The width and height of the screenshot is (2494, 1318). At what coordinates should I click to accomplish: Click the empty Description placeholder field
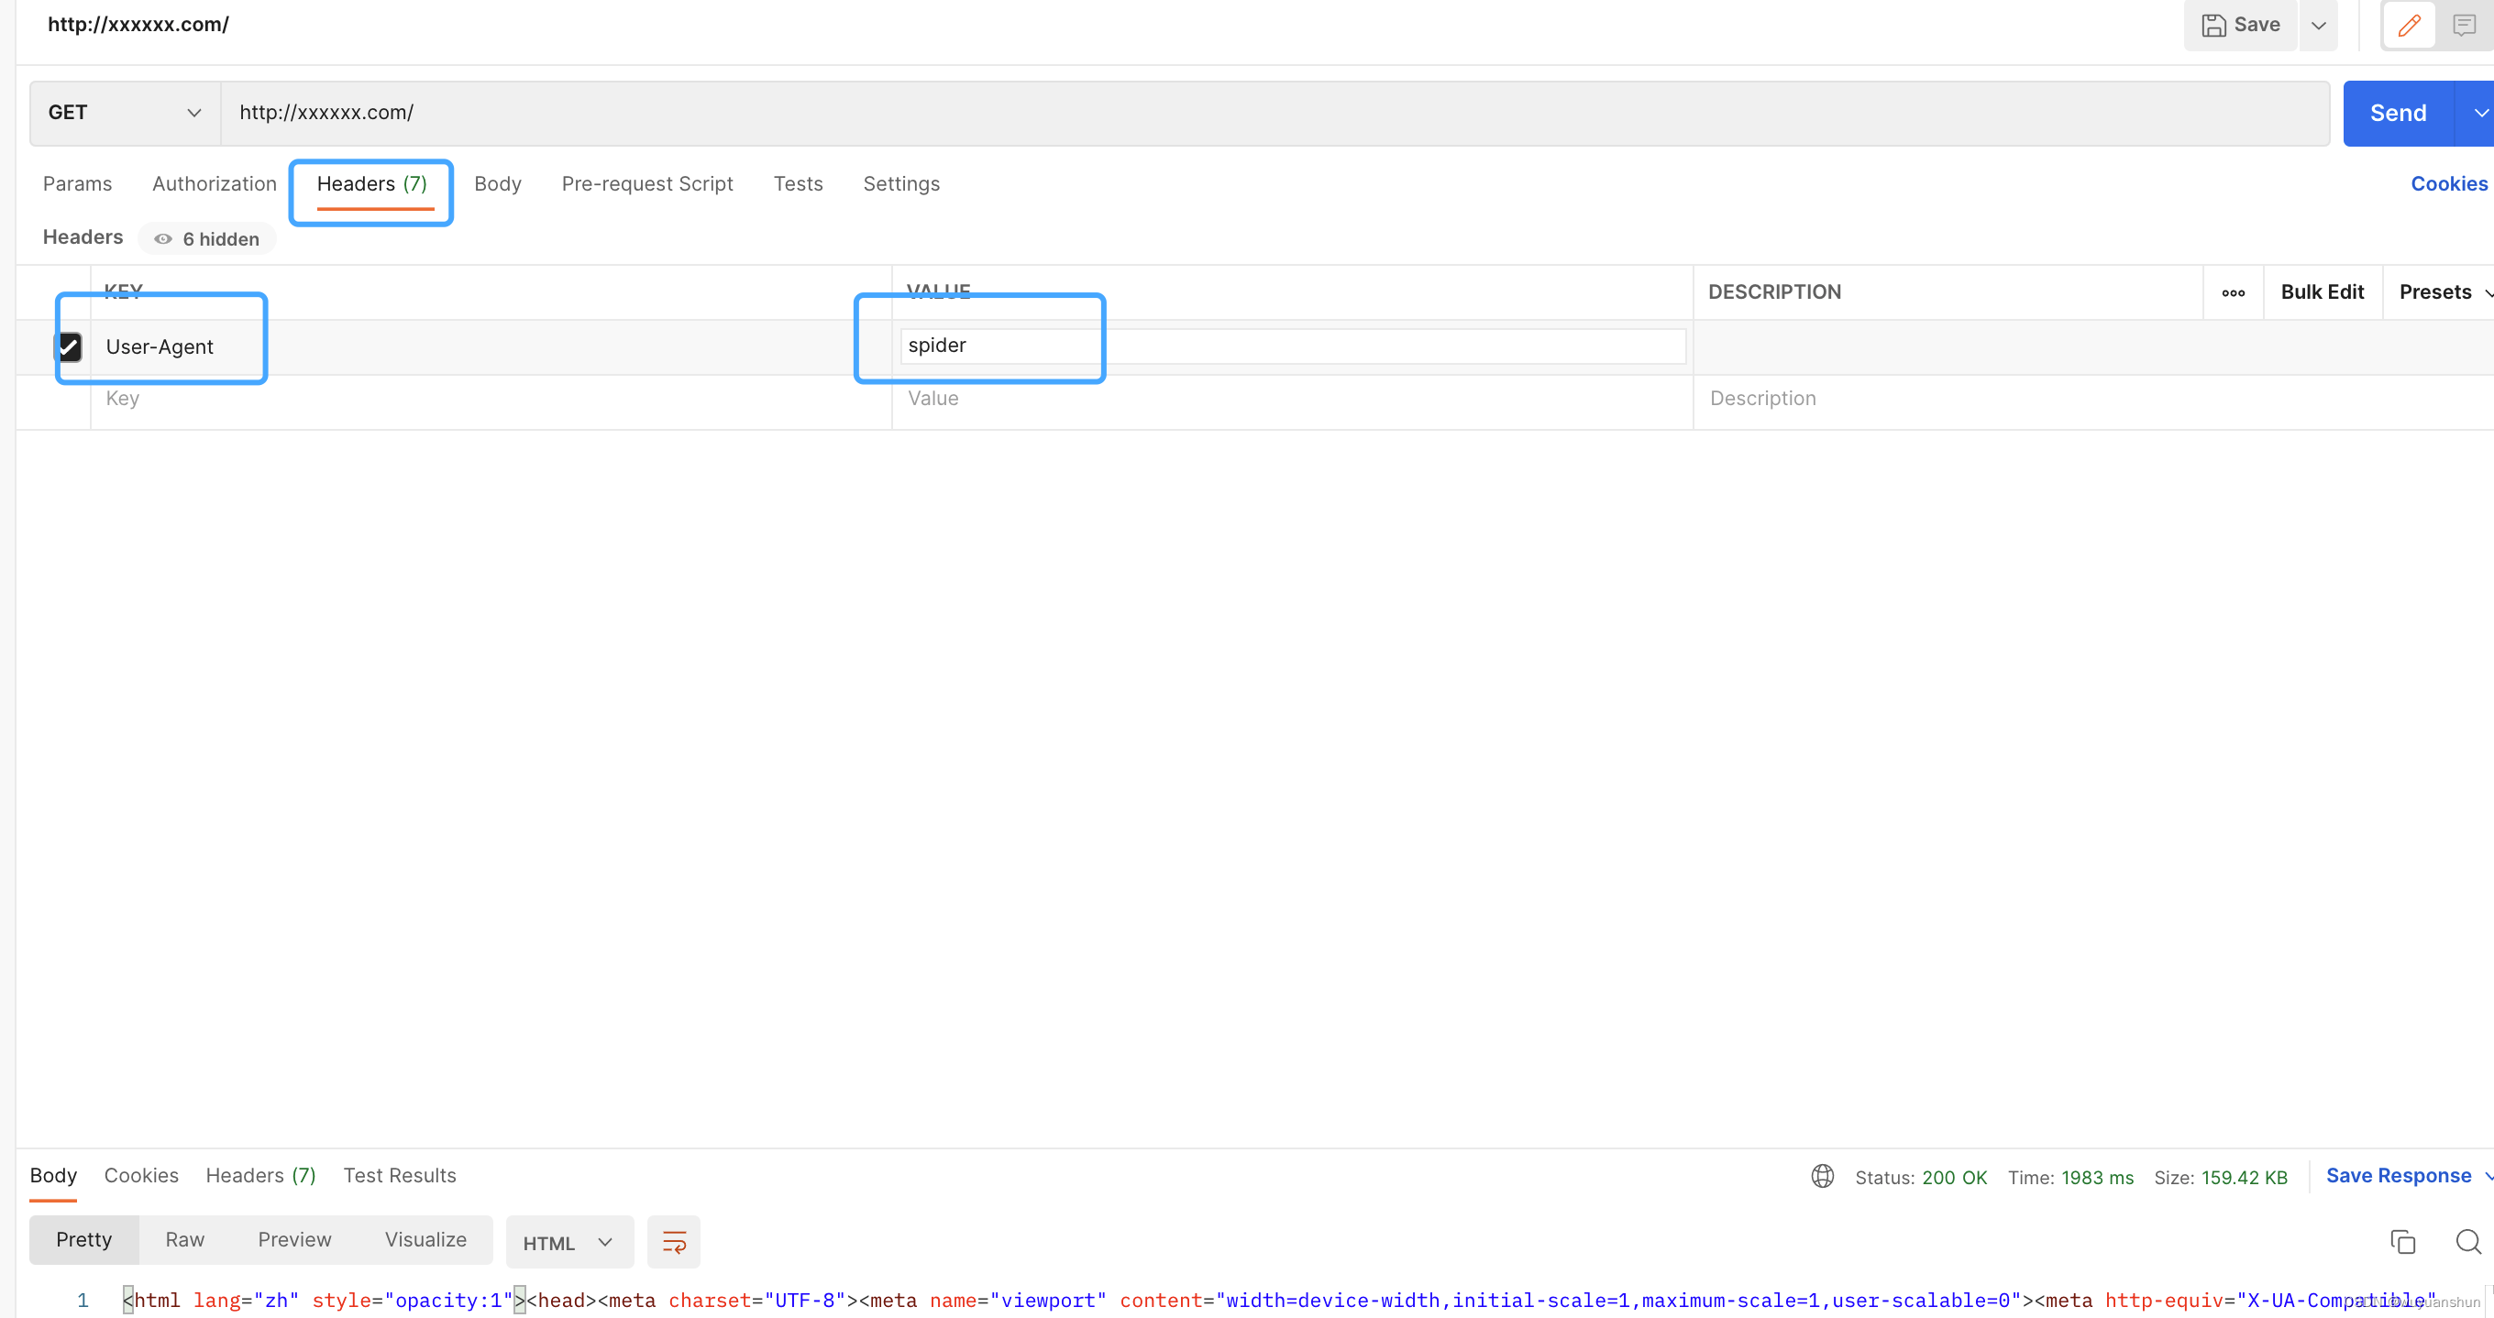[x=2091, y=399]
